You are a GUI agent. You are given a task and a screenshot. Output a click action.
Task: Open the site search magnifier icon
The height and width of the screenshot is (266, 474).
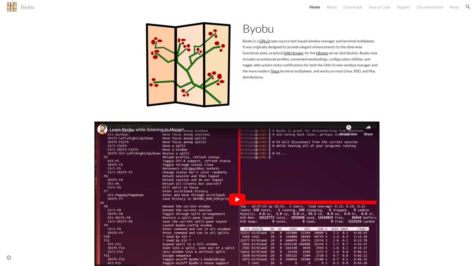click(x=468, y=7)
